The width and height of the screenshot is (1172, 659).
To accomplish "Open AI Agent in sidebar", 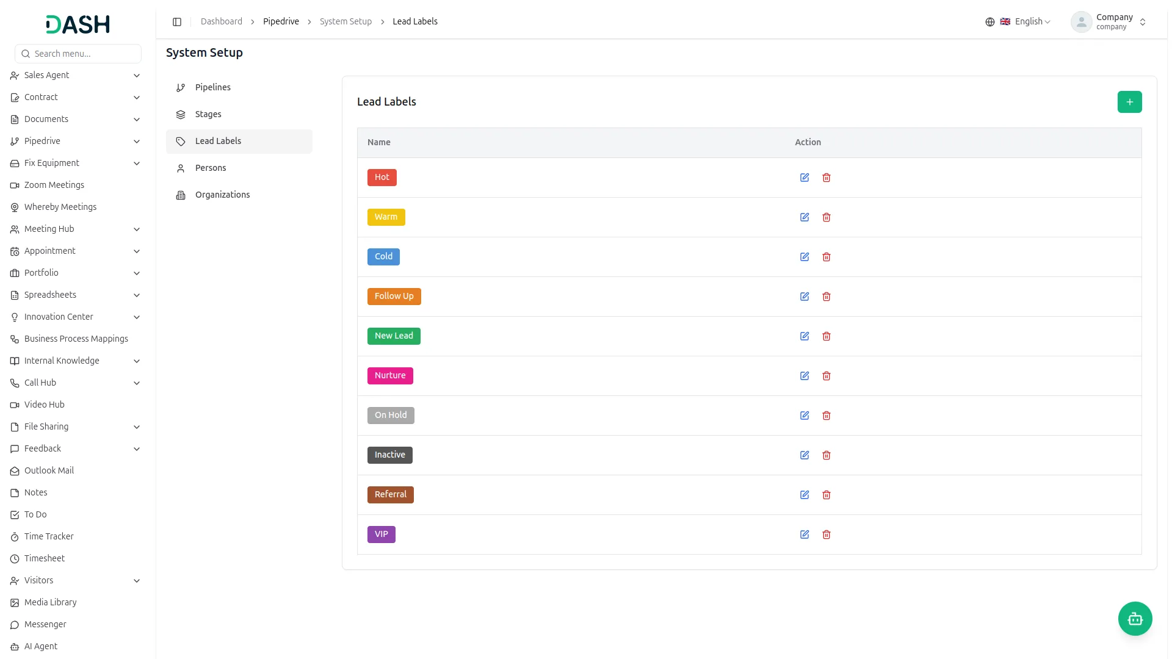I will 76,646.
